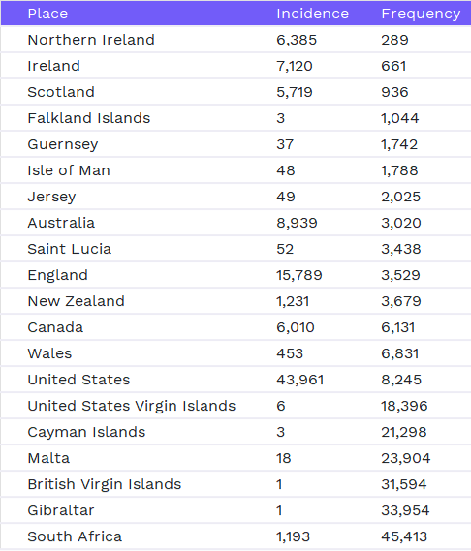The image size is (471, 551).
Task: Select the Guernsey place name
Action: pyautogui.click(x=63, y=145)
